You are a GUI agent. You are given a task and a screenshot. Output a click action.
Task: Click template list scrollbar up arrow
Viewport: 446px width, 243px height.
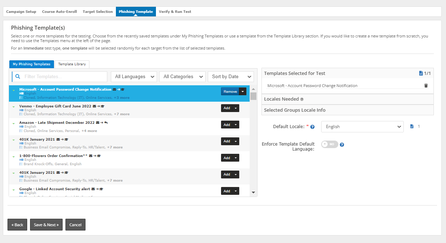(x=254, y=89)
